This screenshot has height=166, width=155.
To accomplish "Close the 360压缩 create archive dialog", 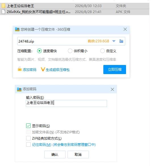I will coord(125,29).
